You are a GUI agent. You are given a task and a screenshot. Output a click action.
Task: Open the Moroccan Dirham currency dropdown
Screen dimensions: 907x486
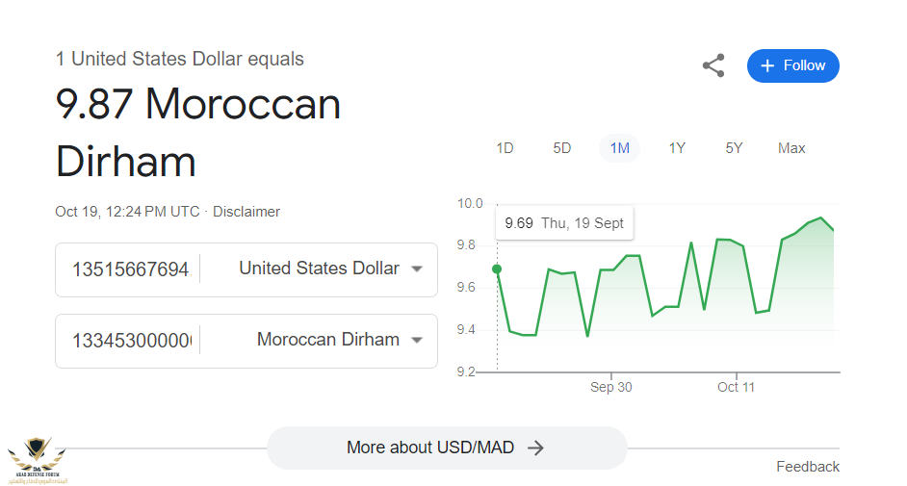pyautogui.click(x=339, y=340)
